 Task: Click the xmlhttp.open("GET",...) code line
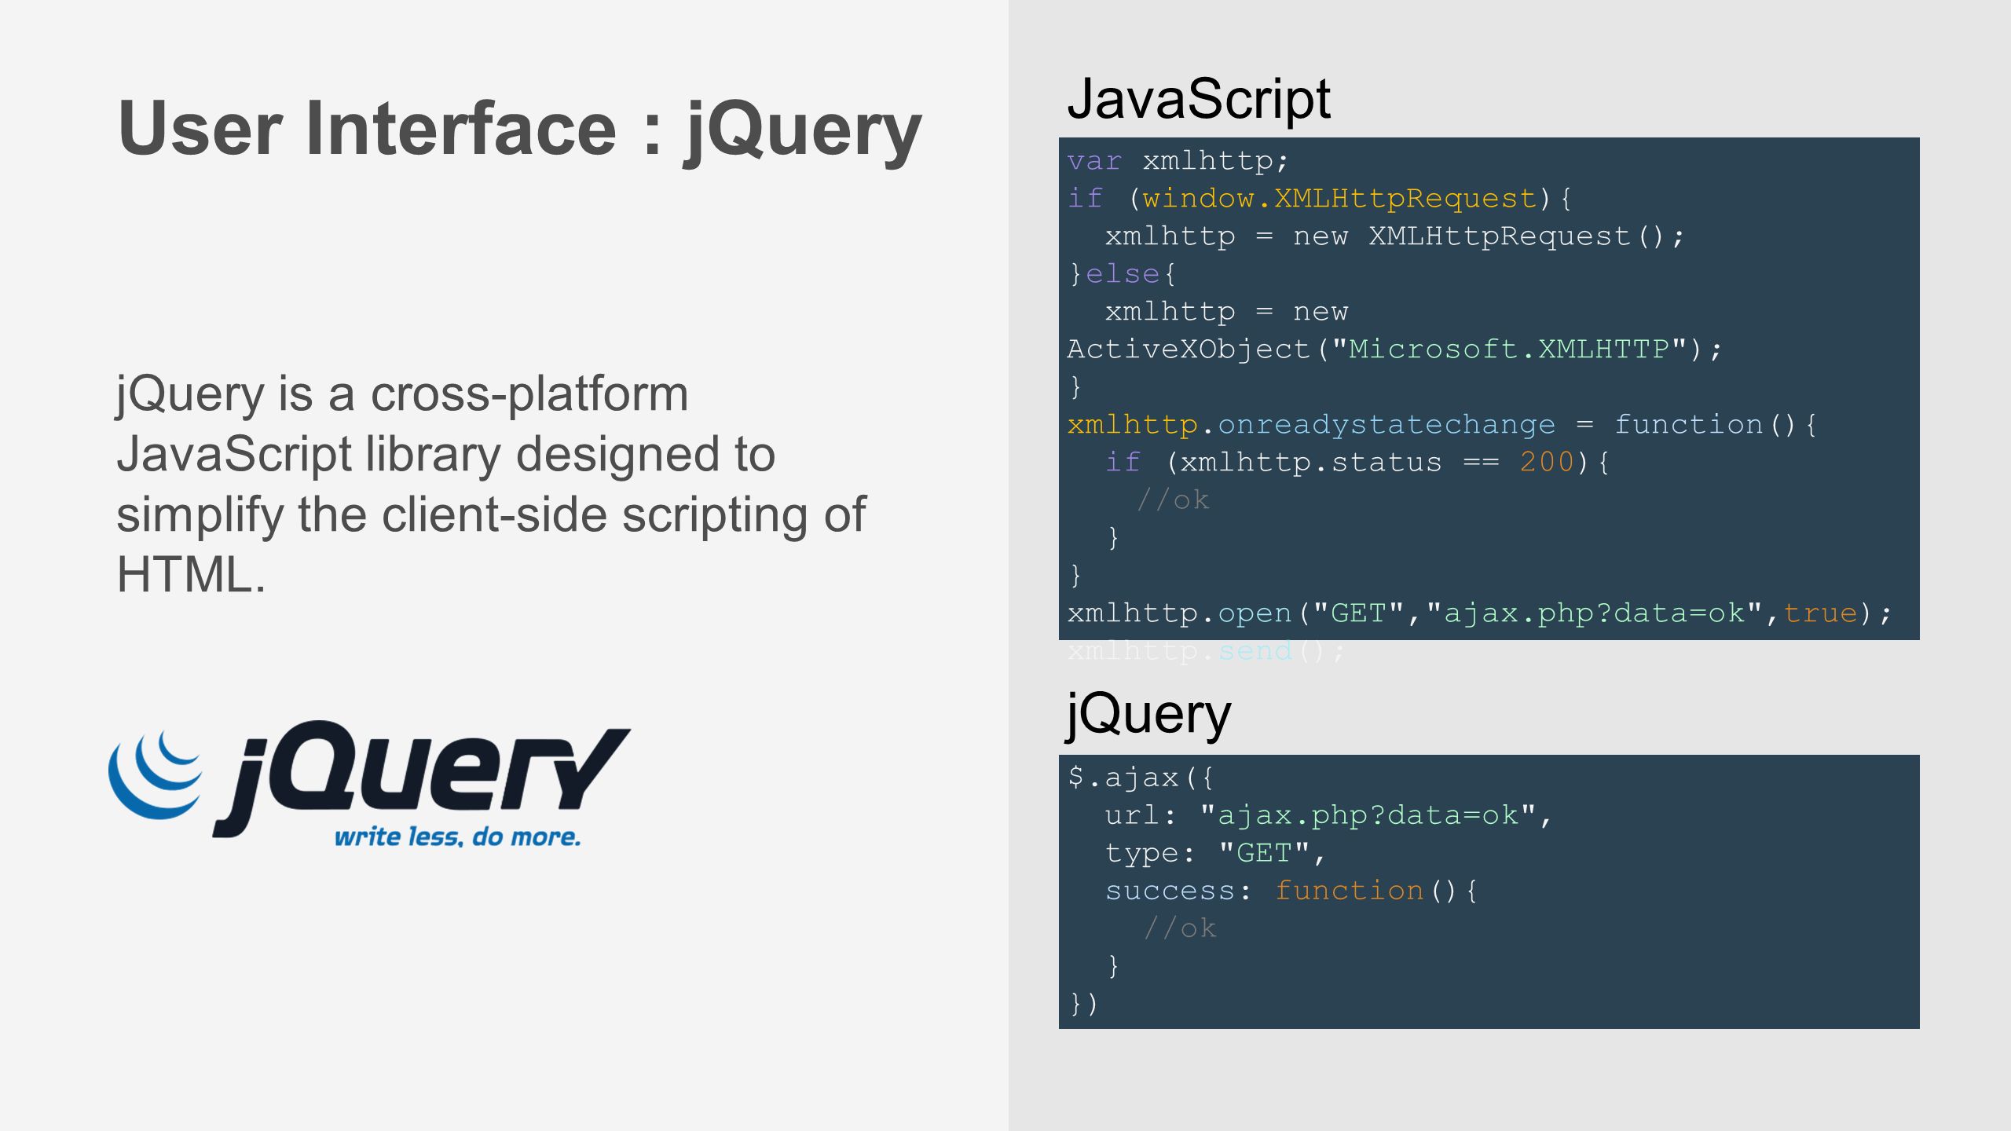[x=1479, y=613]
